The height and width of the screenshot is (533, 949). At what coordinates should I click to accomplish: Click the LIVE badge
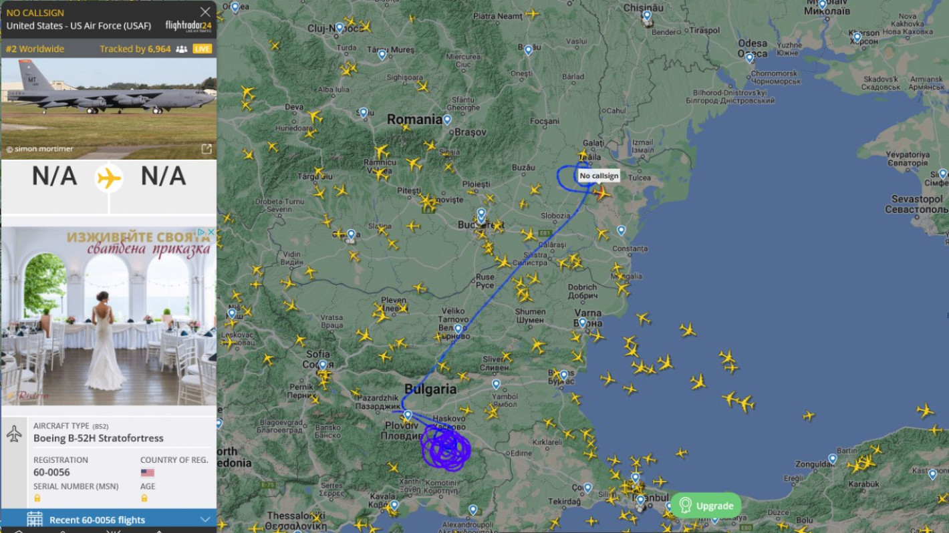point(202,49)
